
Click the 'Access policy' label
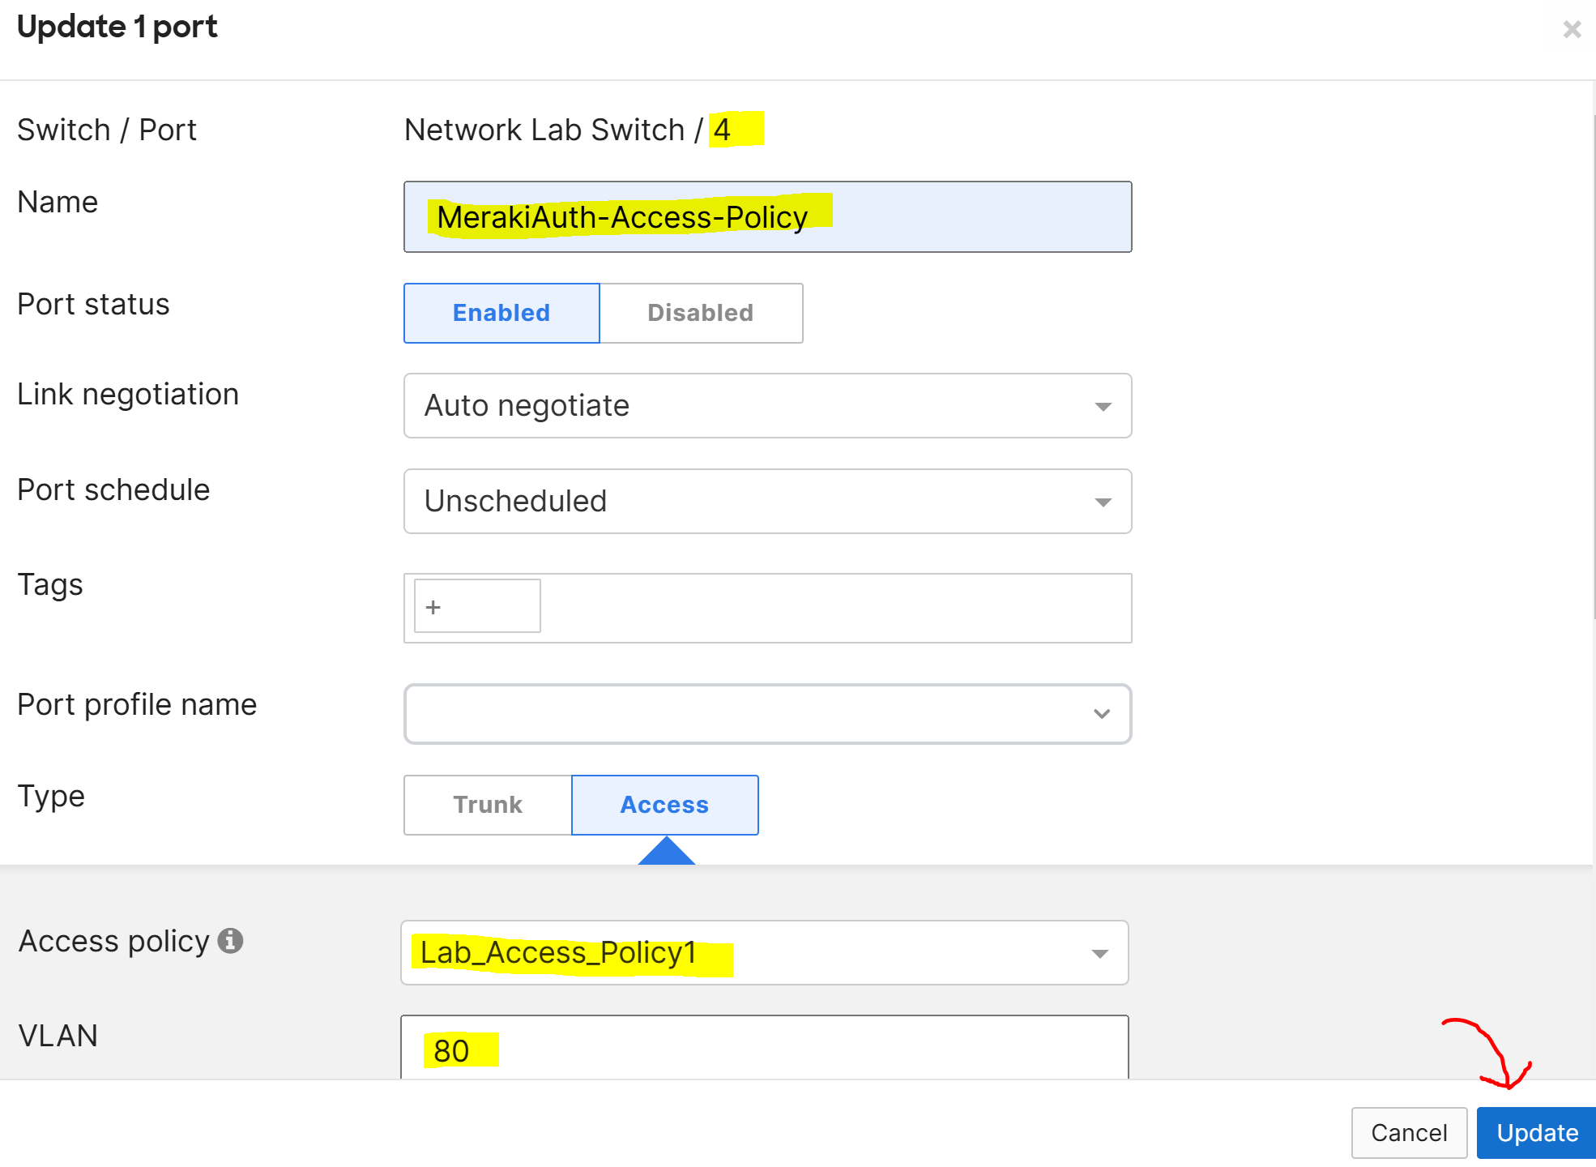click(114, 942)
